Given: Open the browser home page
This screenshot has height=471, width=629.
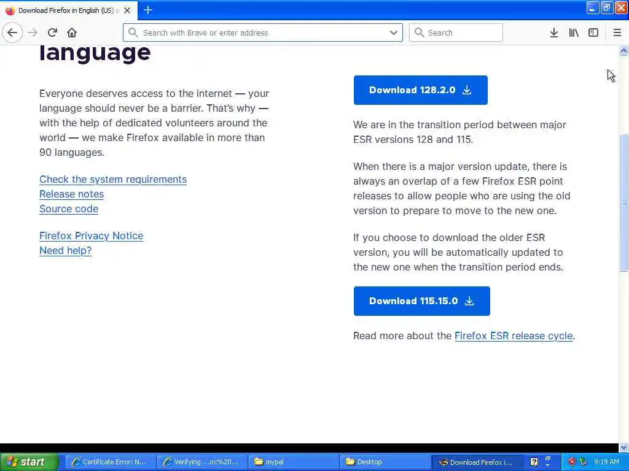Looking at the screenshot, I should pos(72,33).
